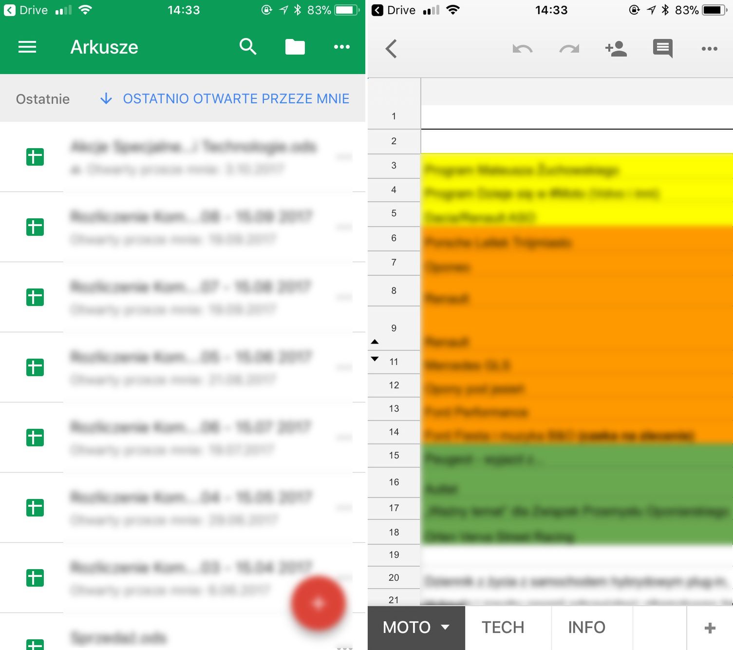Tap the redo arrow in spreadsheet toolbar

pos(569,49)
